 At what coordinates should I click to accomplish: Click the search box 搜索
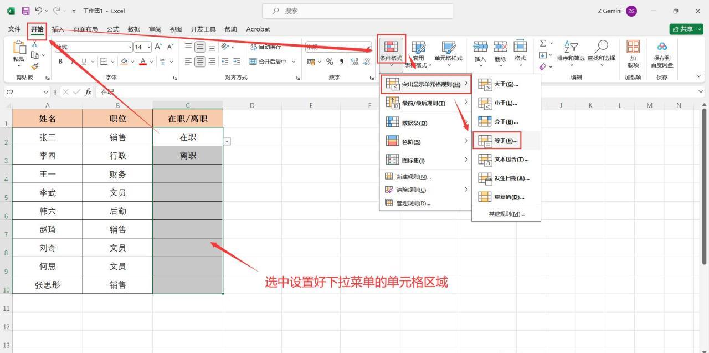click(358, 11)
